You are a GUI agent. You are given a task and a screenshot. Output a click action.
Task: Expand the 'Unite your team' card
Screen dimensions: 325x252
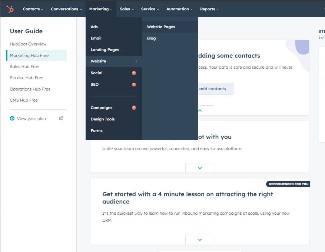(200, 168)
